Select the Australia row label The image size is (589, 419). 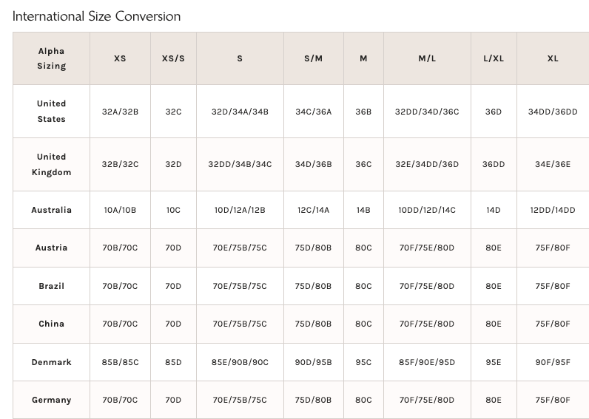tap(51, 210)
